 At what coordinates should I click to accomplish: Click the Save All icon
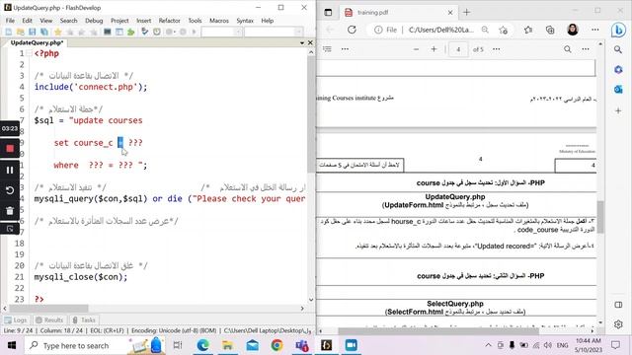click(43, 32)
